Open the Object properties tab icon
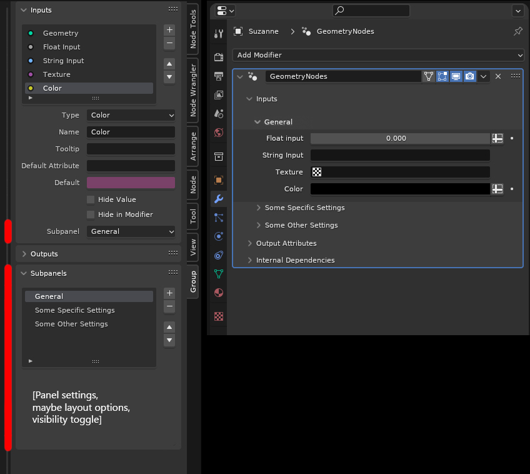The width and height of the screenshot is (530, 474). [219, 180]
